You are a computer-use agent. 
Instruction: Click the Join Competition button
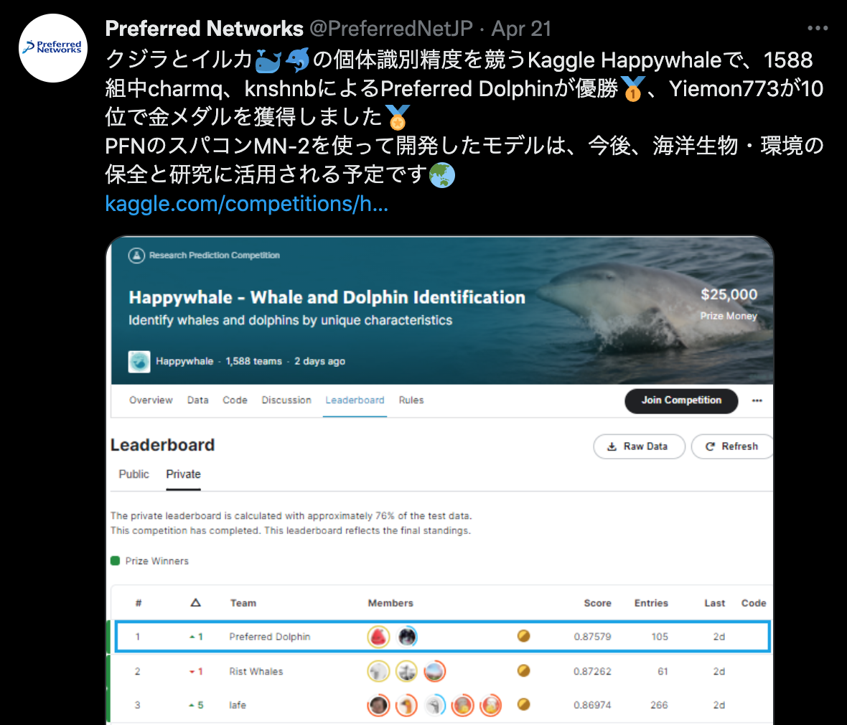(681, 401)
